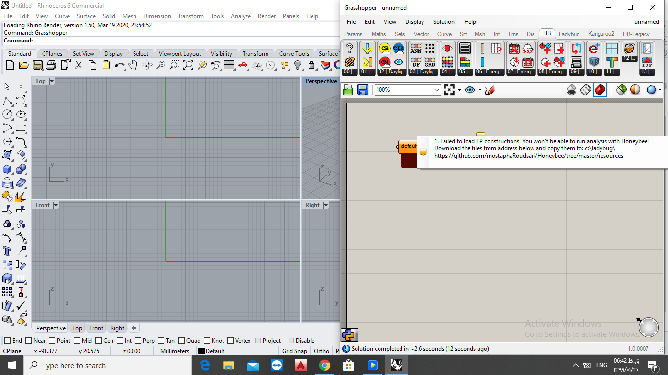Viewport: 668px width, 375px height.
Task: Toggle the Grid Snap status button
Action: tap(294, 351)
